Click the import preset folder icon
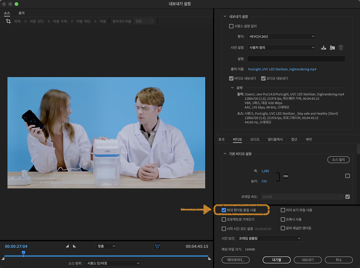Image resolution: width=360 pixels, height=268 pixels. pyautogui.click(x=332, y=47)
